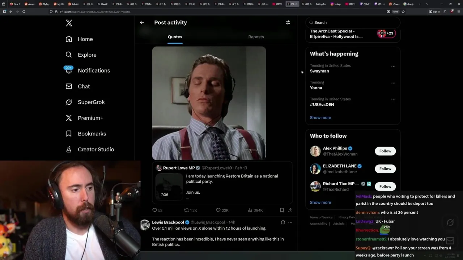The height and width of the screenshot is (260, 463).
Task: Open the 150% zoom level indicator
Action: (396, 12)
